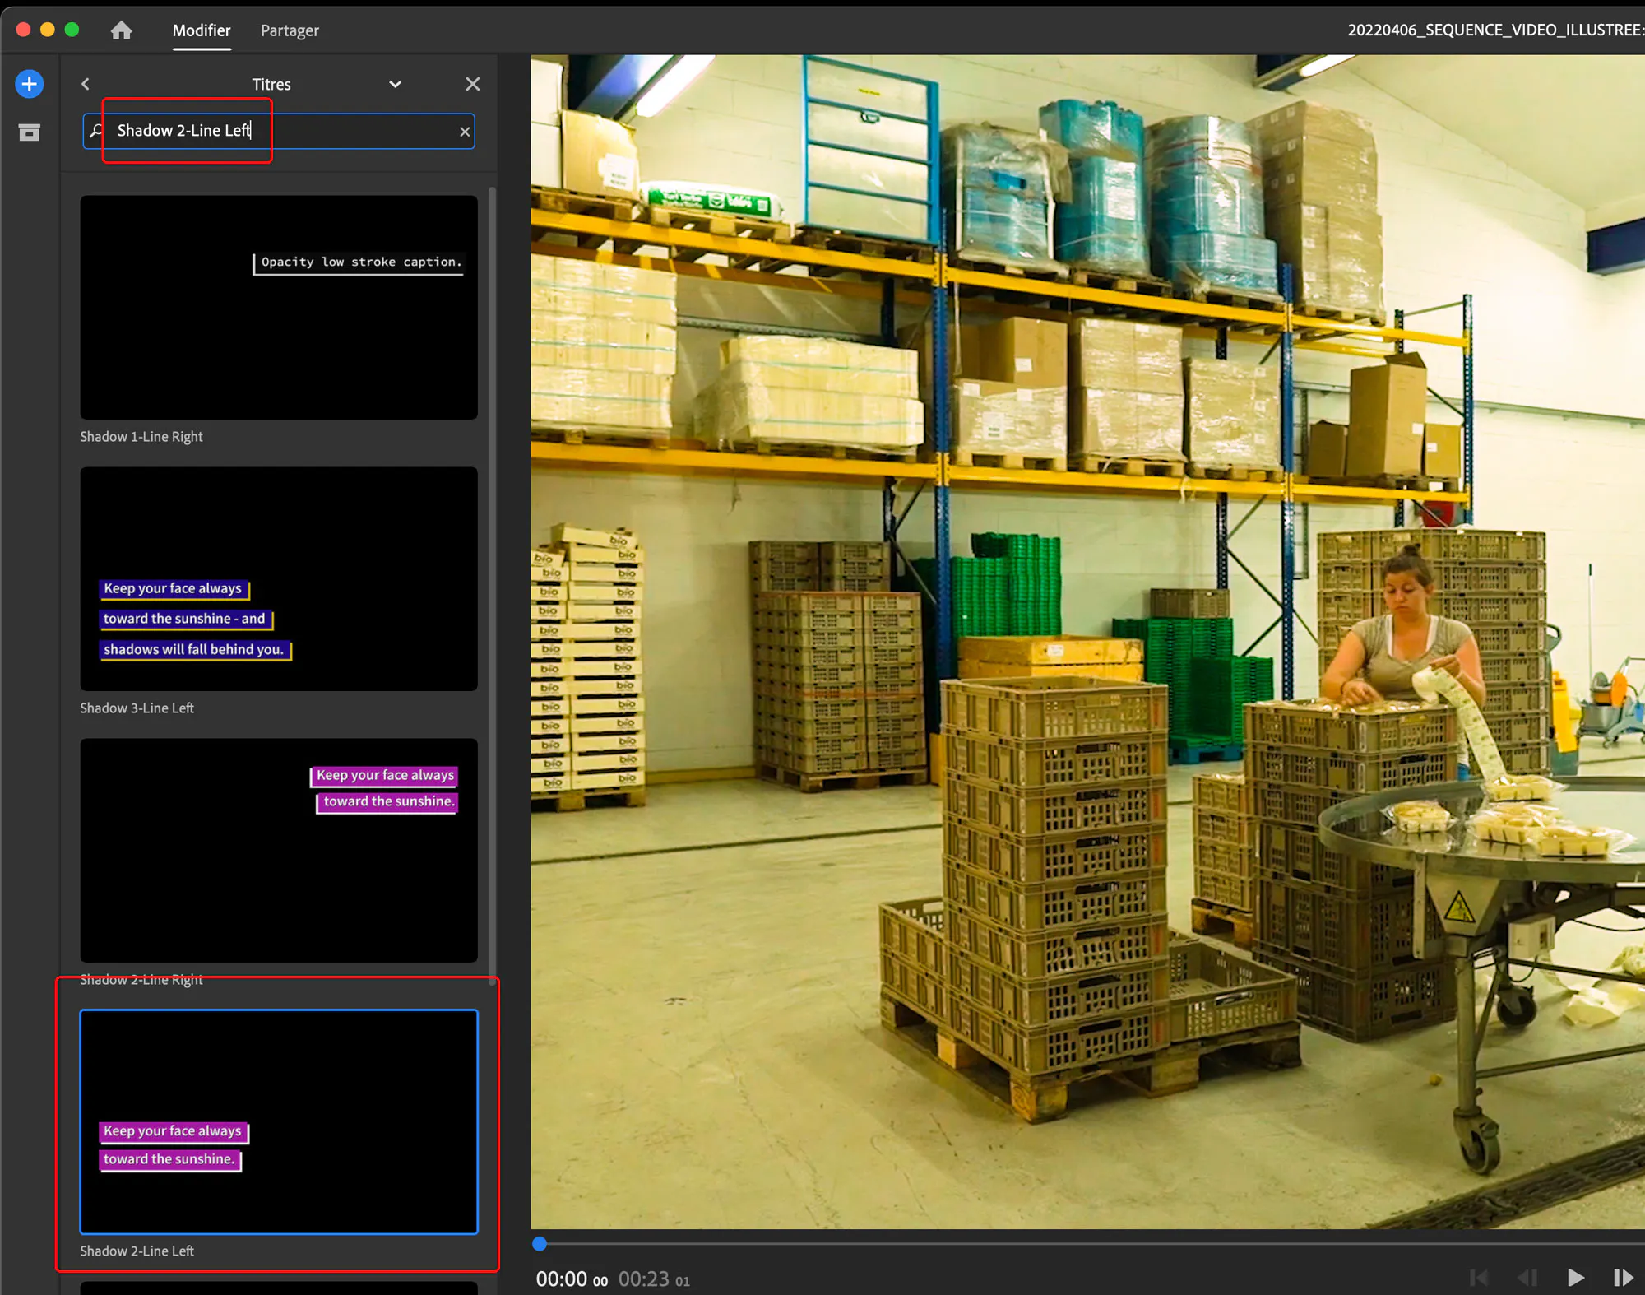The image size is (1645, 1295).
Task: Click the blue add media plus button
Action: pyautogui.click(x=30, y=84)
